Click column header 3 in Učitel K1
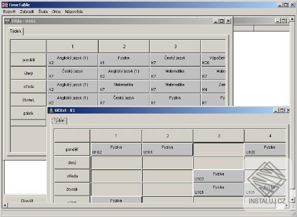297x217 pixels. coord(219,136)
